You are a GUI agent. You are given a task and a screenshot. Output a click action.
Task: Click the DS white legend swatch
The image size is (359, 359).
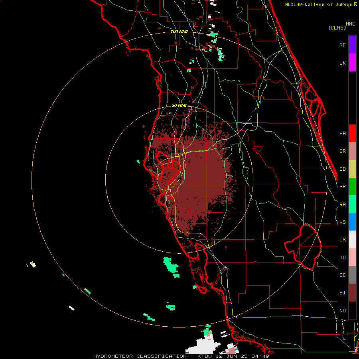tap(352, 239)
